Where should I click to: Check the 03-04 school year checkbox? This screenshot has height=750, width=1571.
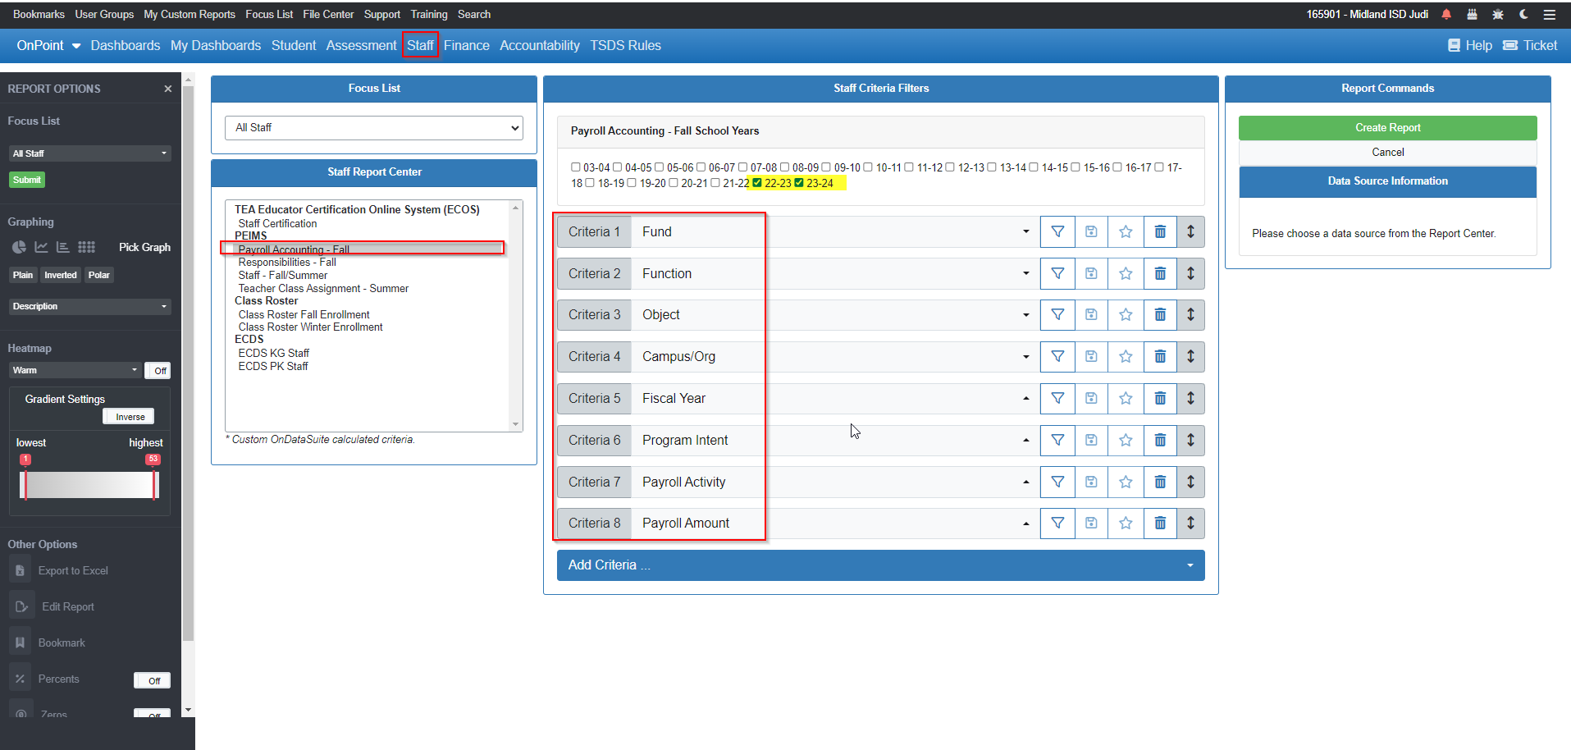577,167
